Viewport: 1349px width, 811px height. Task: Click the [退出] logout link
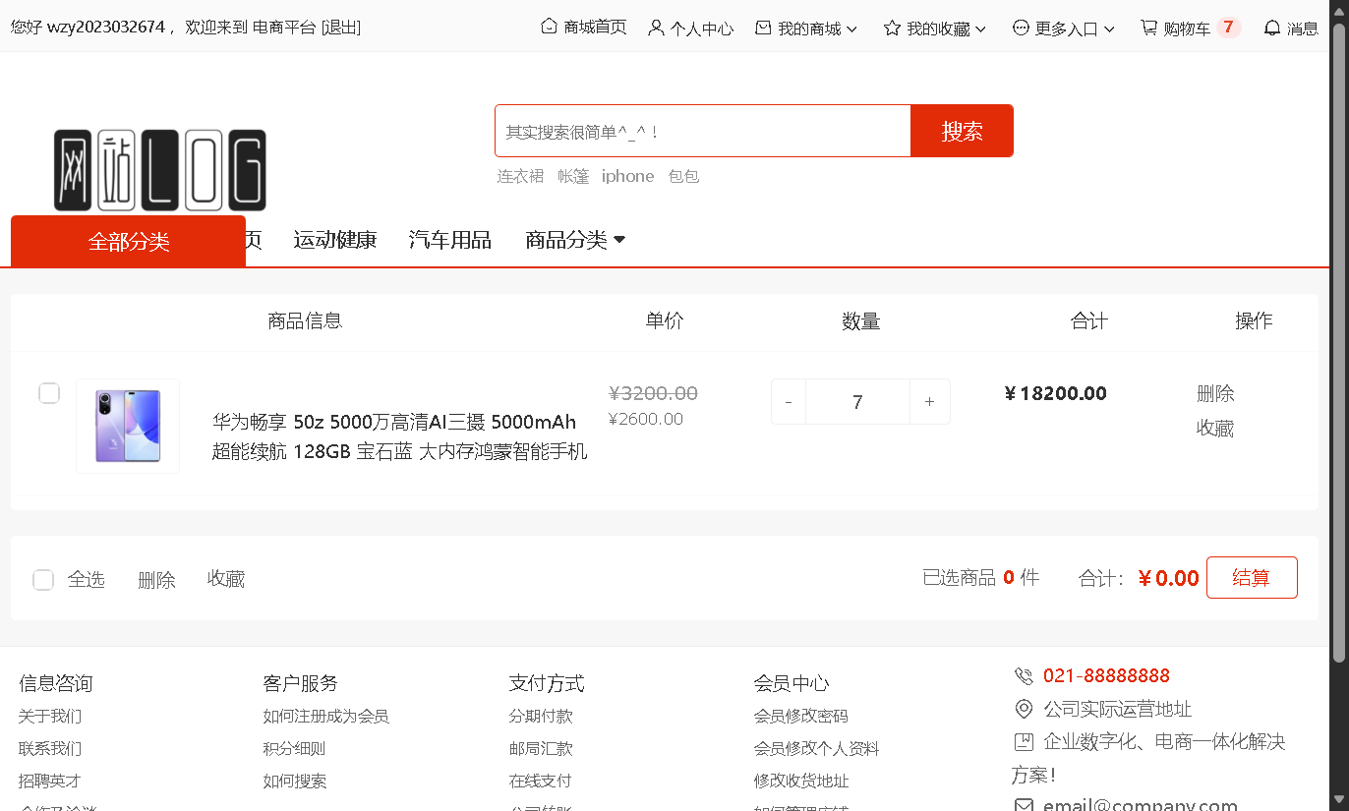point(340,28)
